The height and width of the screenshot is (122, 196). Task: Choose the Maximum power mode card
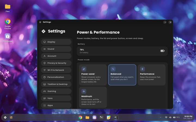tap(93, 97)
